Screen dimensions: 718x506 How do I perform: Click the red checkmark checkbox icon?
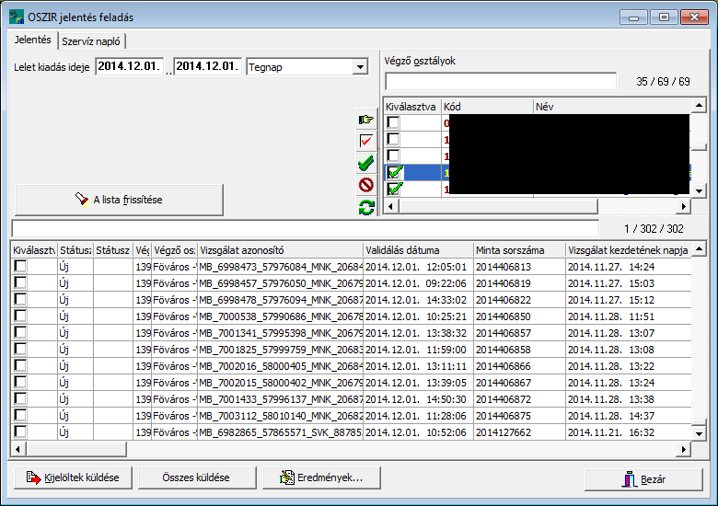tap(365, 141)
